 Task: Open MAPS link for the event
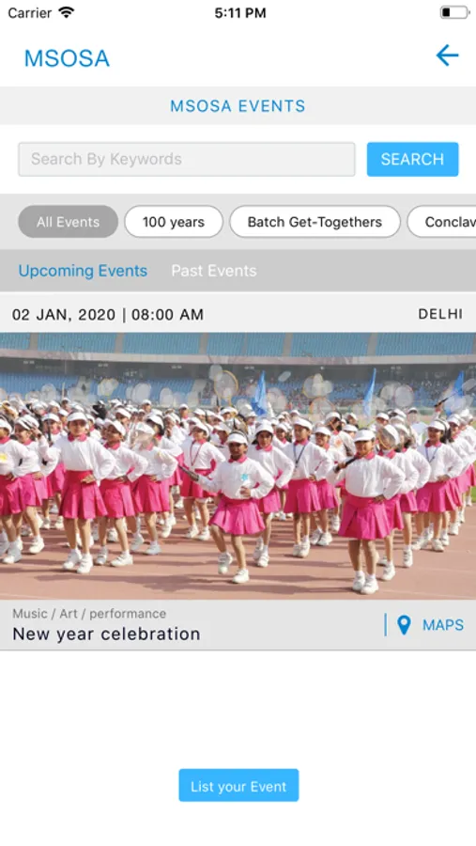[442, 625]
